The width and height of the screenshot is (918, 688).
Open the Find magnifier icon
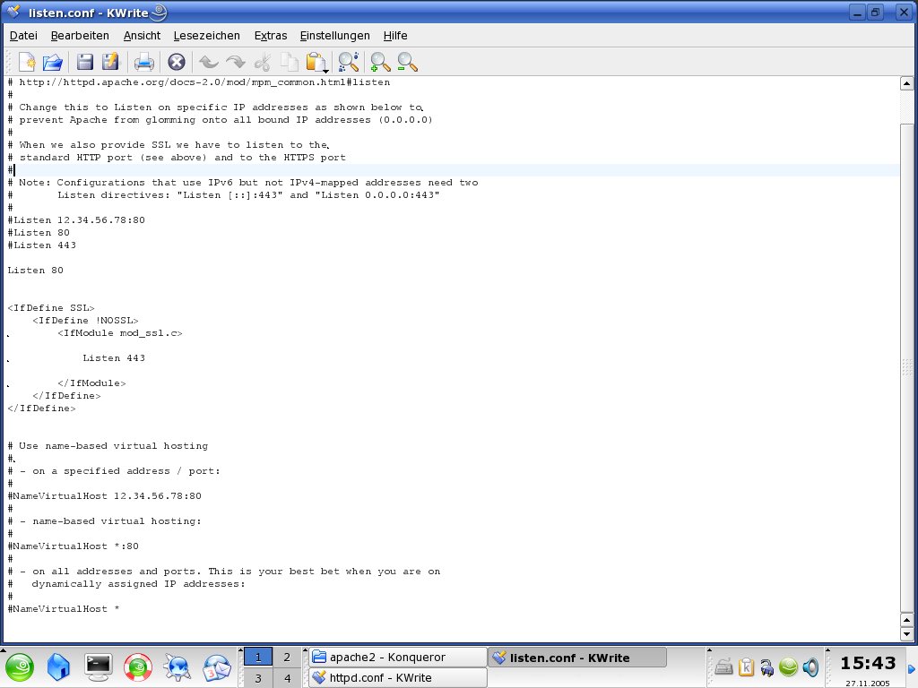(348, 62)
